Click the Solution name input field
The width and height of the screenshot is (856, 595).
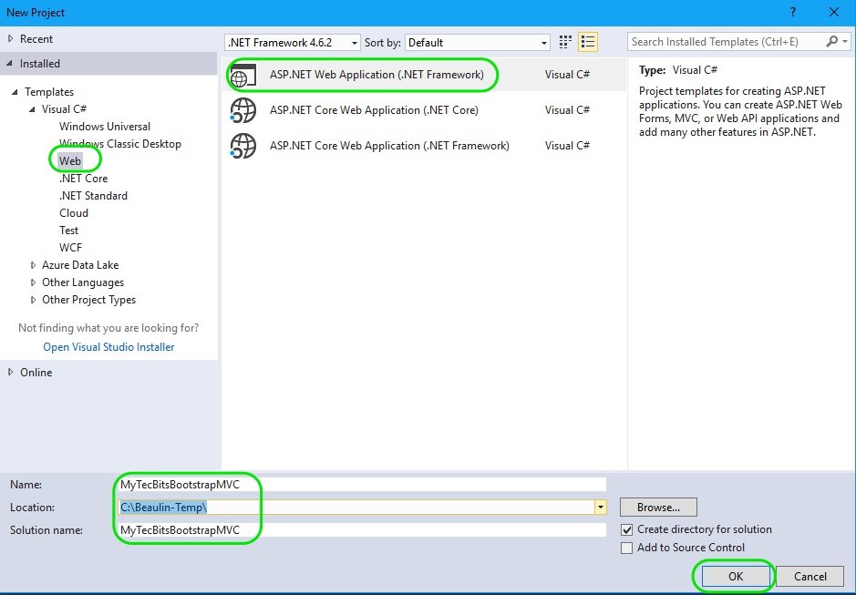(x=361, y=530)
